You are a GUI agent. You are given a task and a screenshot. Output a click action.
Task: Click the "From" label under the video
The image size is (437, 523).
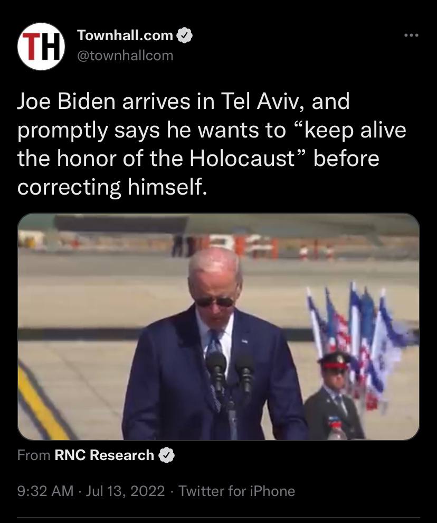click(34, 455)
